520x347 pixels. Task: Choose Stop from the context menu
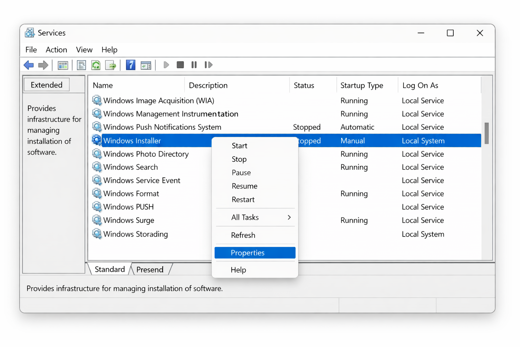pos(255,159)
